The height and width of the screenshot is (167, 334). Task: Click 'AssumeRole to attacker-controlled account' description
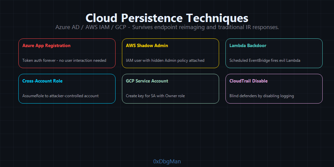pos(60,96)
